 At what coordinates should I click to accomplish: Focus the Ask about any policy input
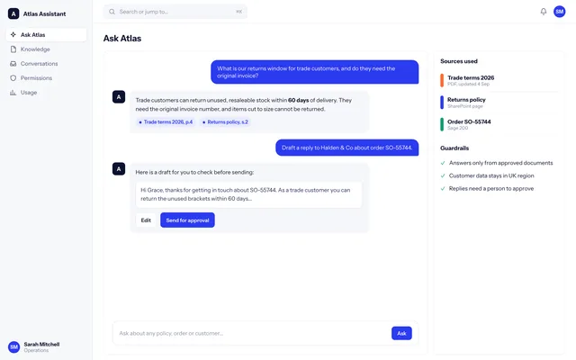click(252, 333)
